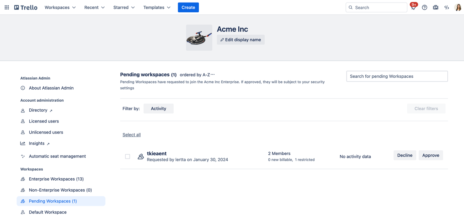Select Licensed users in the sidebar

44,121
